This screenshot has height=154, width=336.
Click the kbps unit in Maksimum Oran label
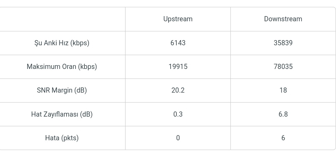click(x=88, y=67)
